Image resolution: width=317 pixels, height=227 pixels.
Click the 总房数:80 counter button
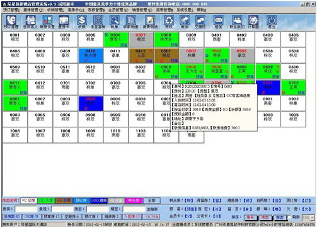[11, 216]
